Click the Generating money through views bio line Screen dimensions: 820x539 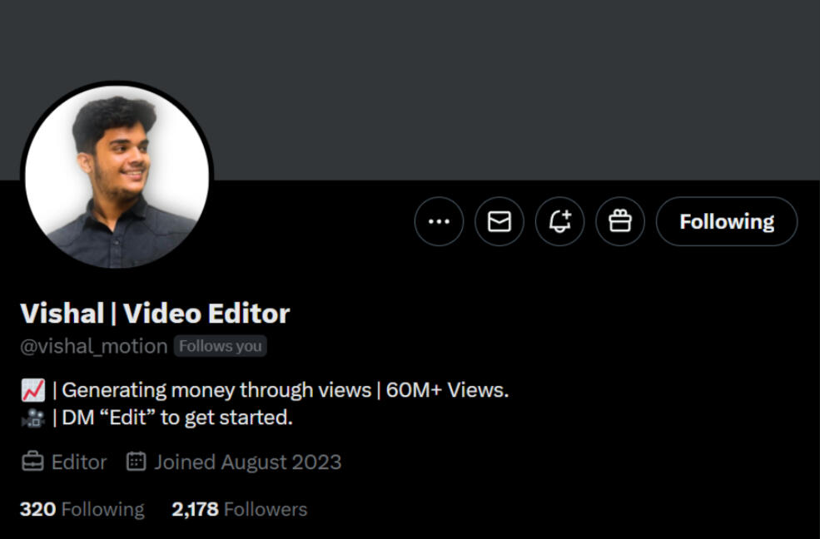click(x=216, y=390)
